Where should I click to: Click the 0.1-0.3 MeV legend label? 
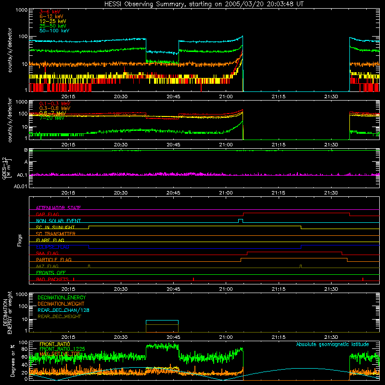(55, 103)
